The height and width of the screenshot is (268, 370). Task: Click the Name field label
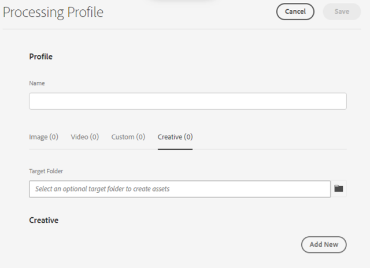click(x=37, y=83)
